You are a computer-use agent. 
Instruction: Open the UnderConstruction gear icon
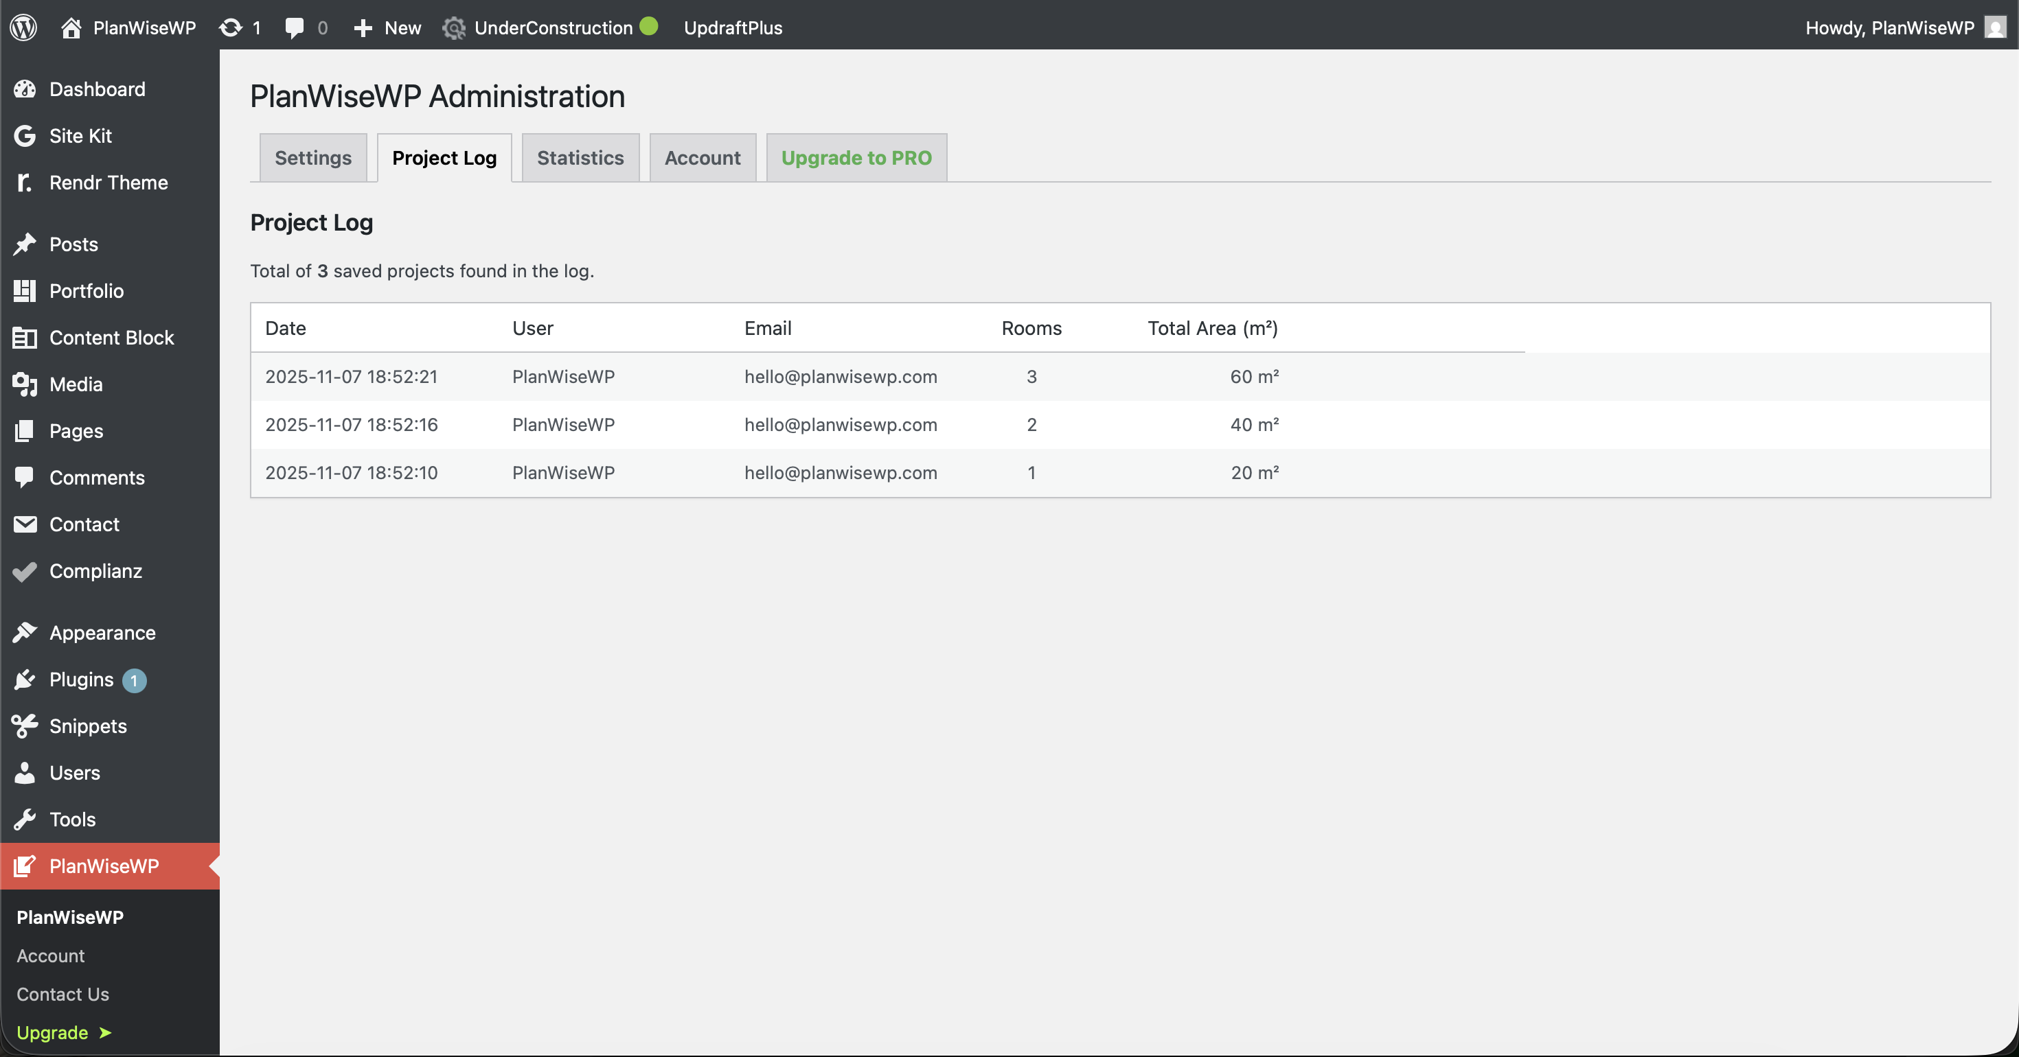click(x=454, y=28)
